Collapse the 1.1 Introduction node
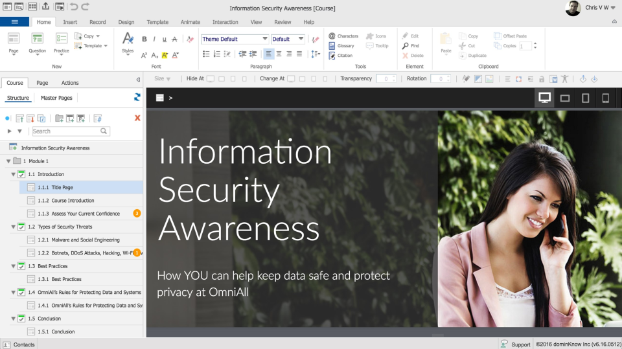The width and height of the screenshot is (622, 349). (x=14, y=175)
